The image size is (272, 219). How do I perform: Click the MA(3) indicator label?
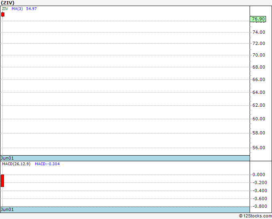pyautogui.click(x=17, y=9)
